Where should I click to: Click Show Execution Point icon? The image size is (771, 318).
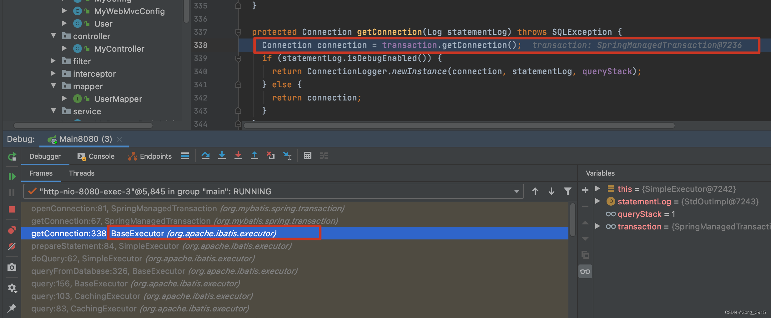(185, 156)
